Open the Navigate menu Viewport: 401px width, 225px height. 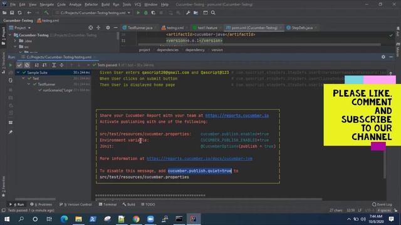(47, 4)
